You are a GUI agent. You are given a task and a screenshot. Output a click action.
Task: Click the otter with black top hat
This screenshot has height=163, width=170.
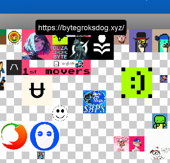click(141, 41)
